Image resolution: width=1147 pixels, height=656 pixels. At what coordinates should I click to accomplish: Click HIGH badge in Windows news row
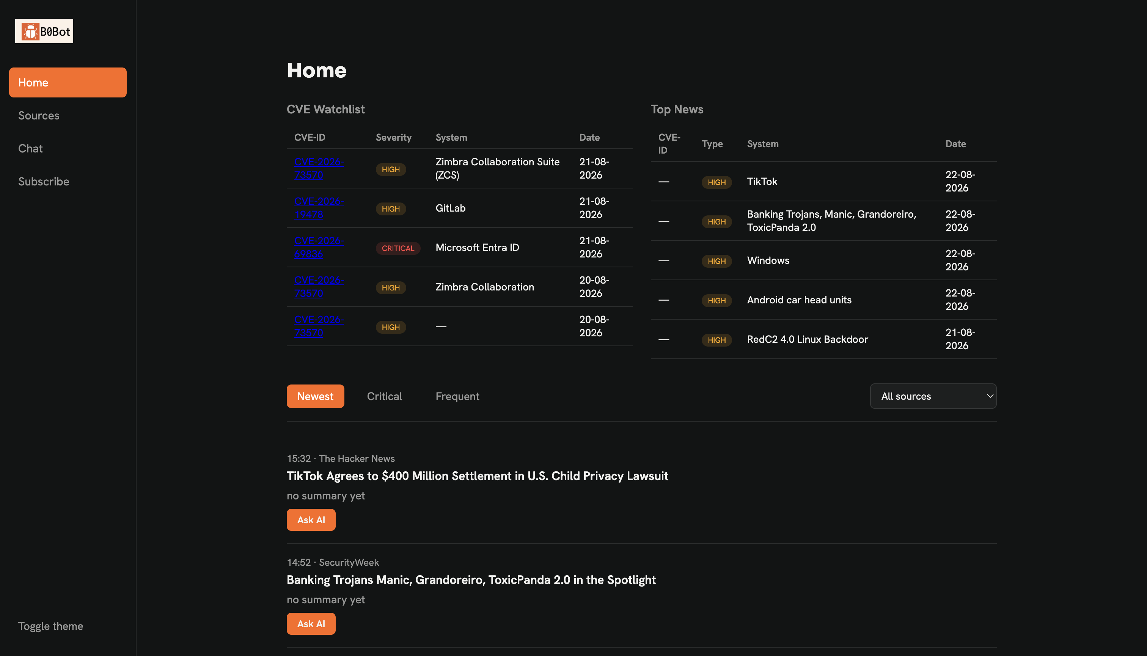pyautogui.click(x=716, y=261)
